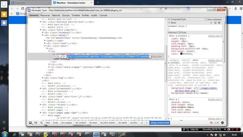Viewport: 243px width, 137px height.
Task: Reload page with browser refresh icon
Action: click(x=23, y=8)
